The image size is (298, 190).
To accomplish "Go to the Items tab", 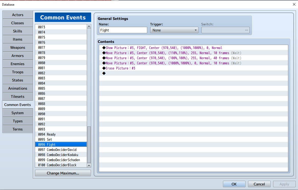I will coord(17,39).
